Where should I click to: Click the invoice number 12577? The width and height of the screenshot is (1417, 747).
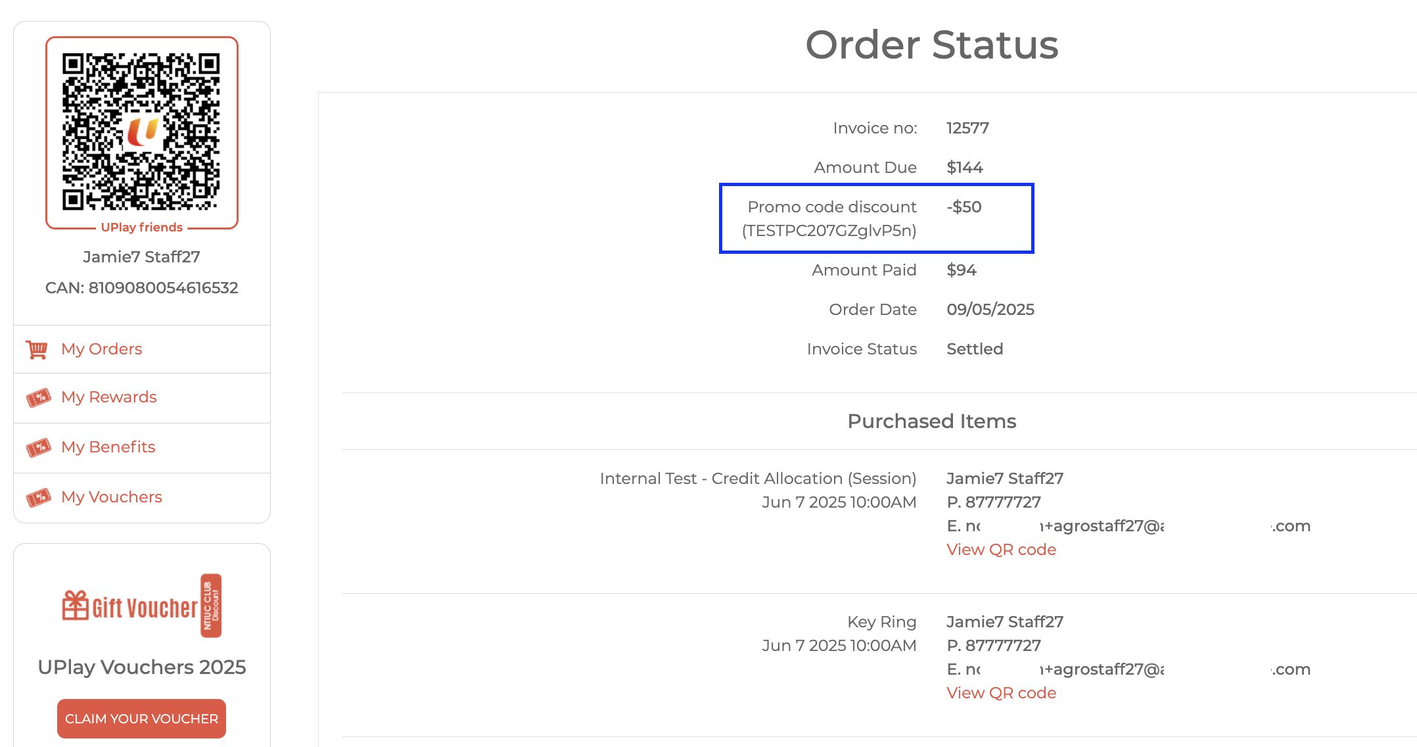[967, 128]
